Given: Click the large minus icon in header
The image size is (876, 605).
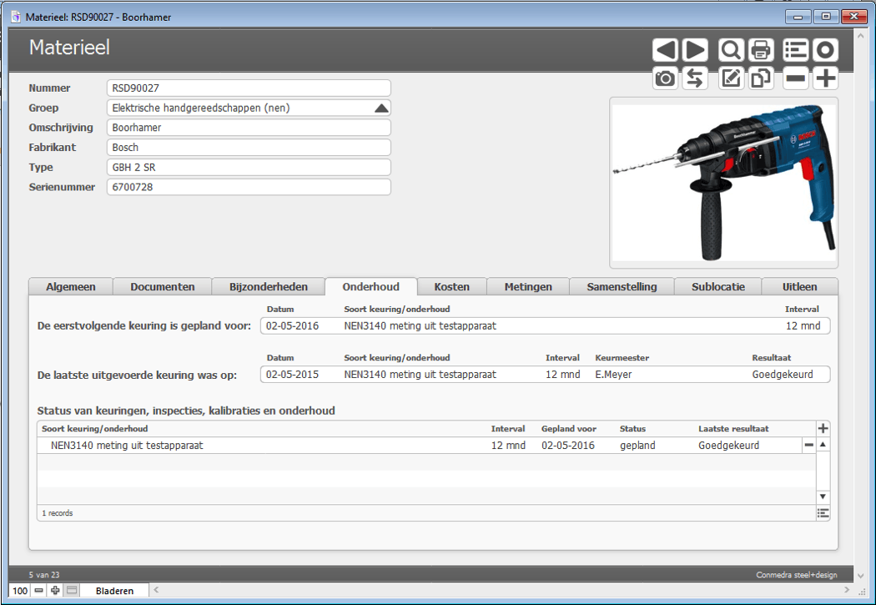Looking at the screenshot, I should pyautogui.click(x=796, y=78).
